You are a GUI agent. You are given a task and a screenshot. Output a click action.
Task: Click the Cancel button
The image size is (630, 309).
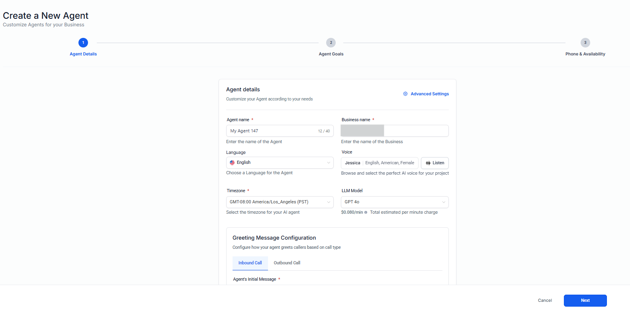(x=544, y=301)
